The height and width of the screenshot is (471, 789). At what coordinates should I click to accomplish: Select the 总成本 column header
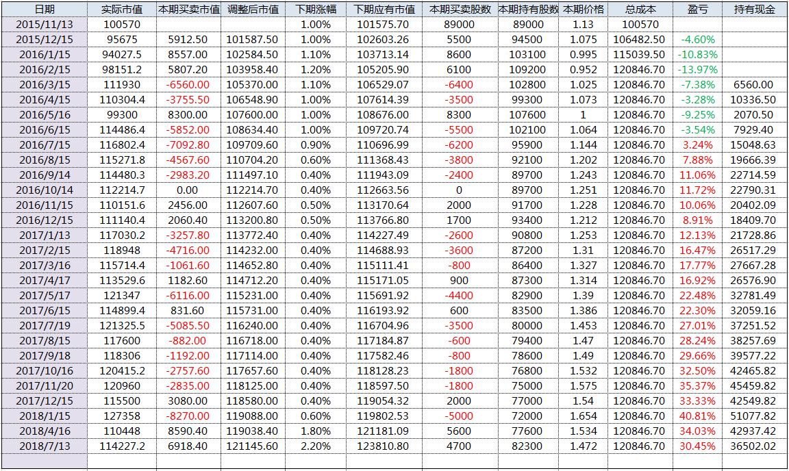[640, 10]
